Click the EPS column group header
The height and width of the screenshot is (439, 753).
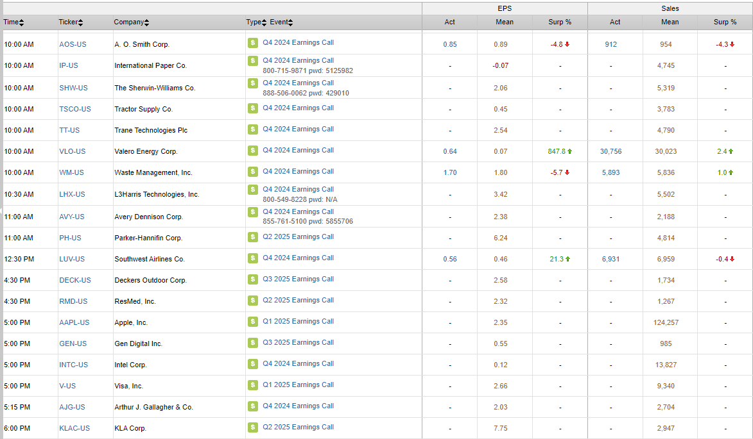point(505,8)
